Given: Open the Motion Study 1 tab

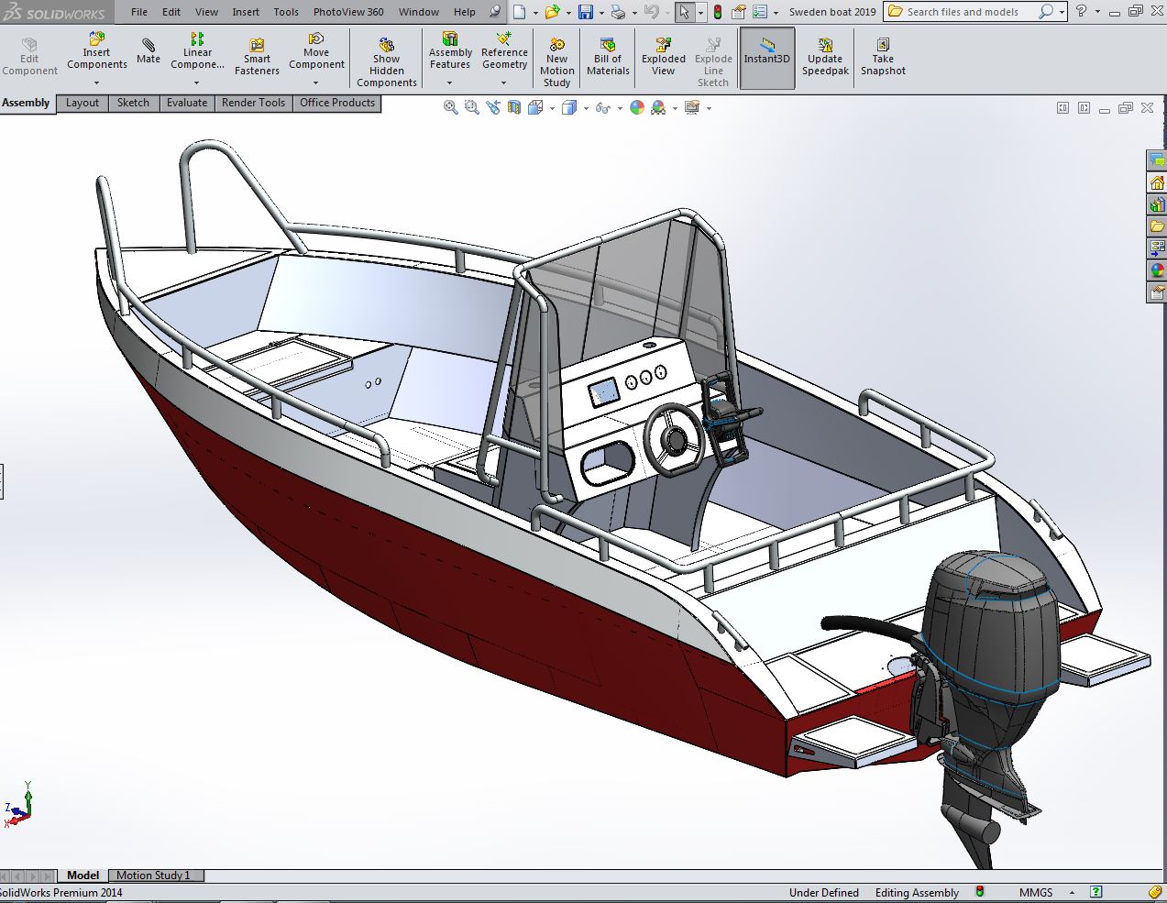Looking at the screenshot, I should coord(153,875).
